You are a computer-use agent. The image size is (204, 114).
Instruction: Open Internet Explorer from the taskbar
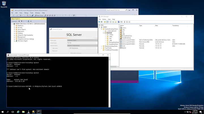coord(18,112)
